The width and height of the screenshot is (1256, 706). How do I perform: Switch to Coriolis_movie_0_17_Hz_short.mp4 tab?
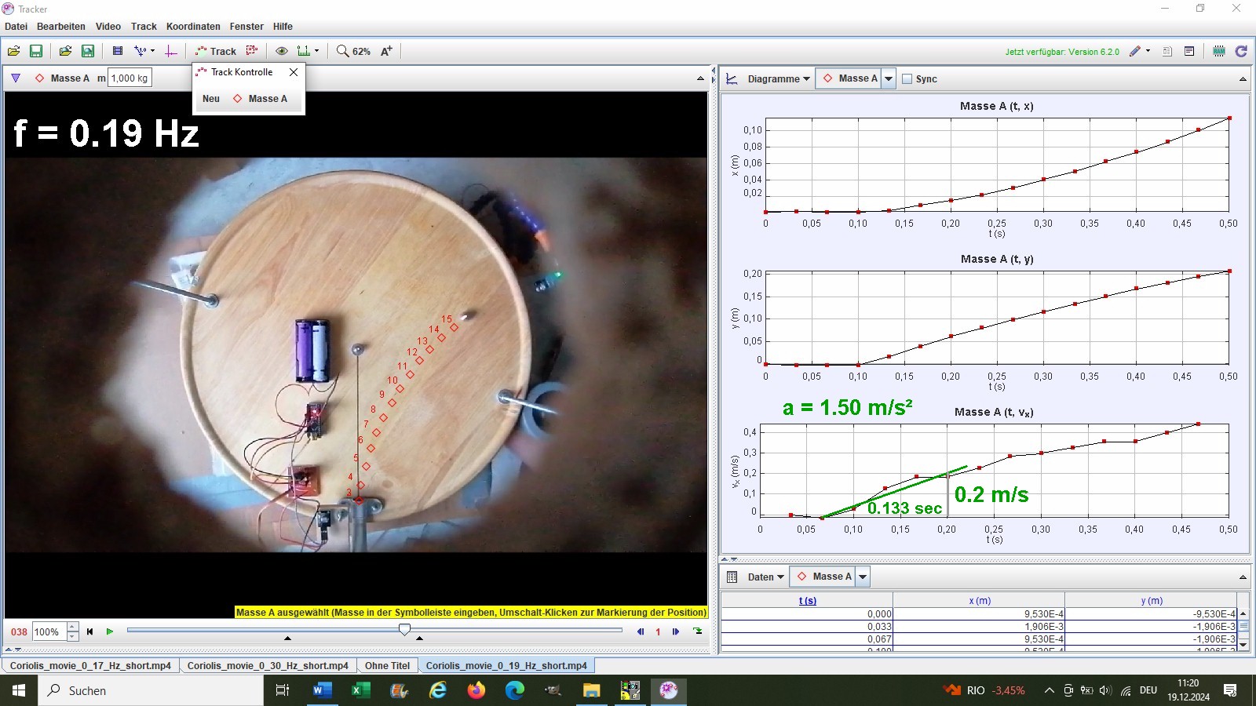90,666
